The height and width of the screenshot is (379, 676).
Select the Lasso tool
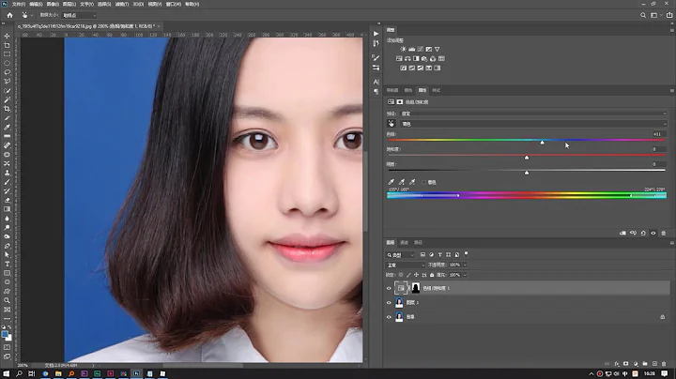coord(7,72)
